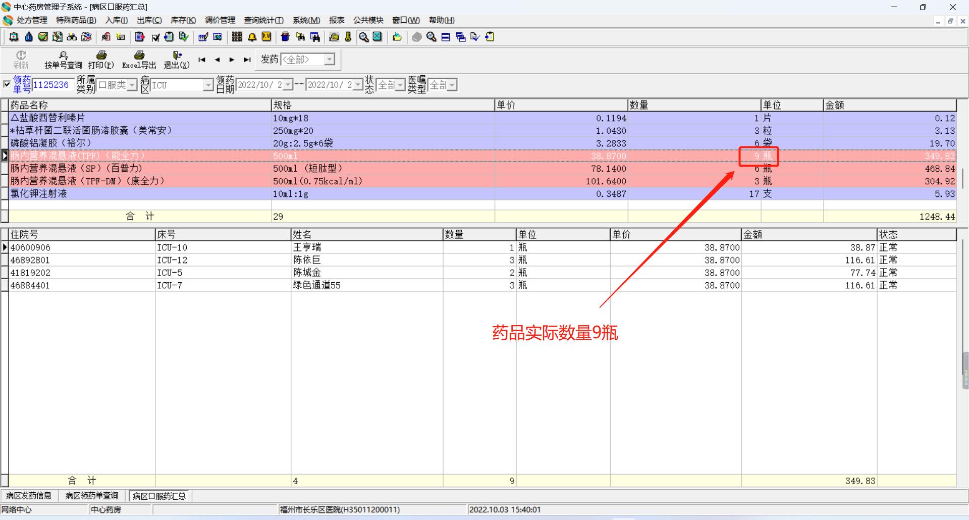Select the 氯化钾注射液 drug row
The image size is (969, 520).
point(482,194)
